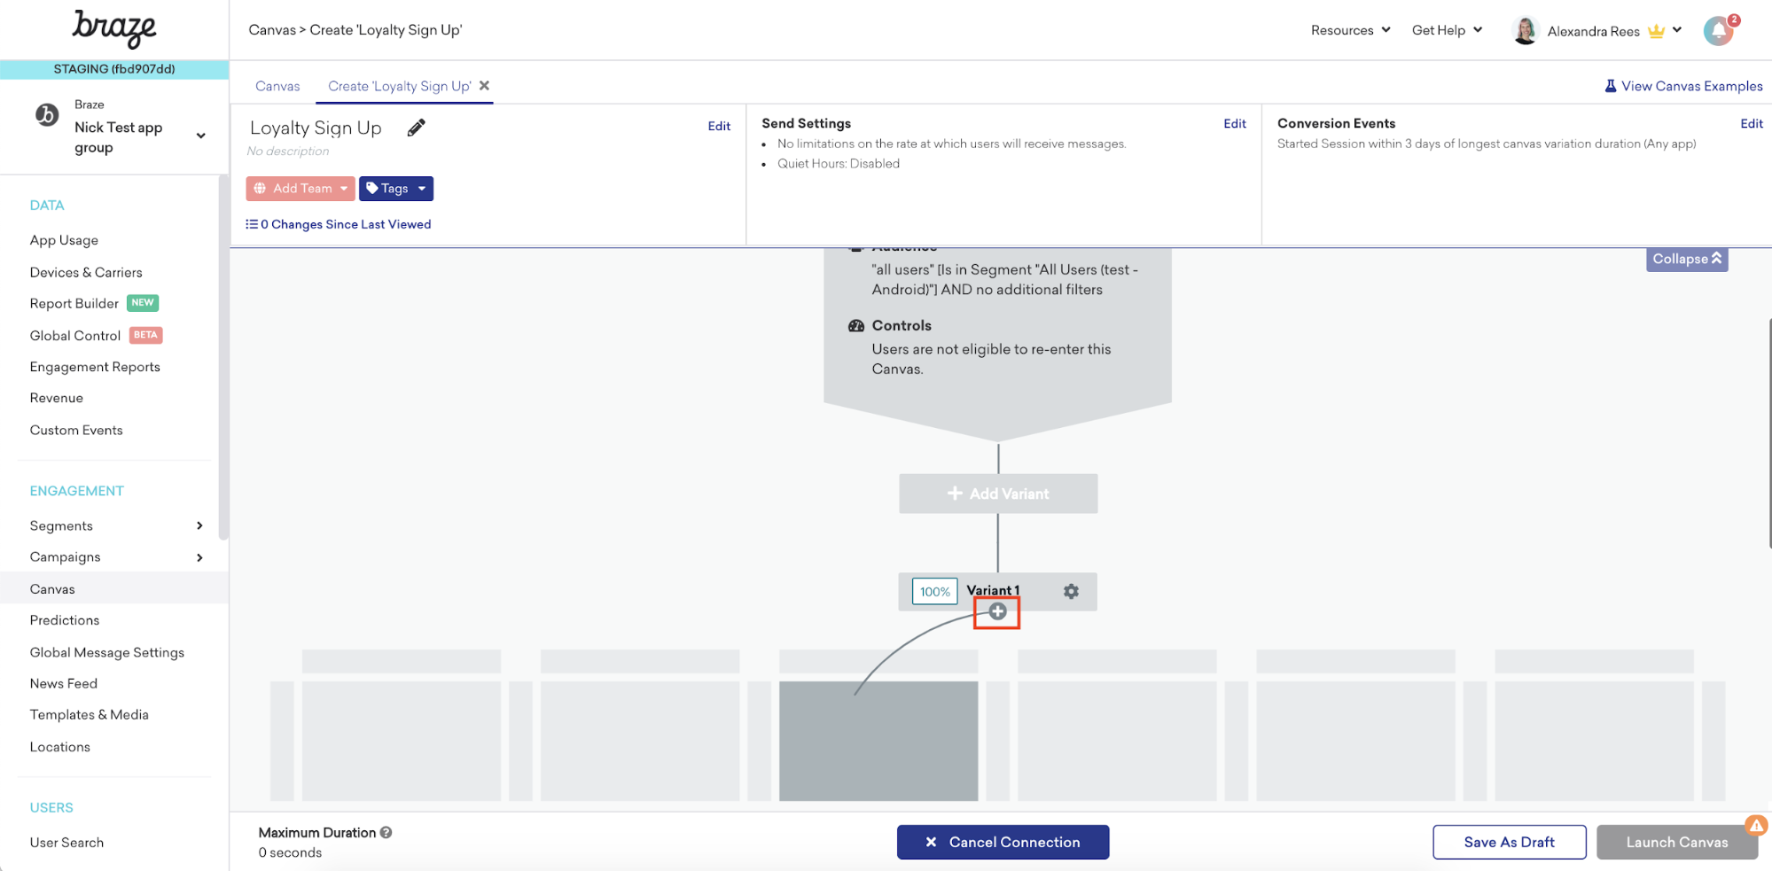Viewport: 1772px width, 871px height.
Task: Open the Get Help dropdown
Action: [1447, 30]
